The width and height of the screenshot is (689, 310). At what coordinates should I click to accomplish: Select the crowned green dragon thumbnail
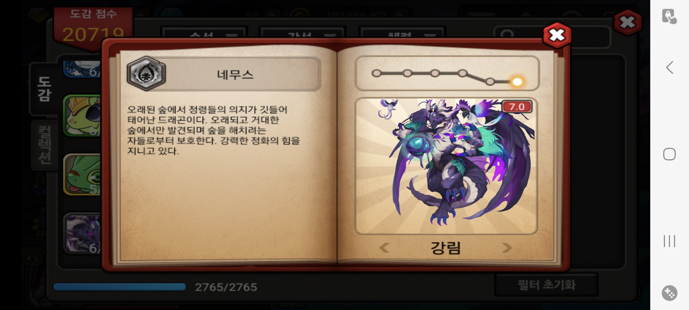tap(82, 115)
